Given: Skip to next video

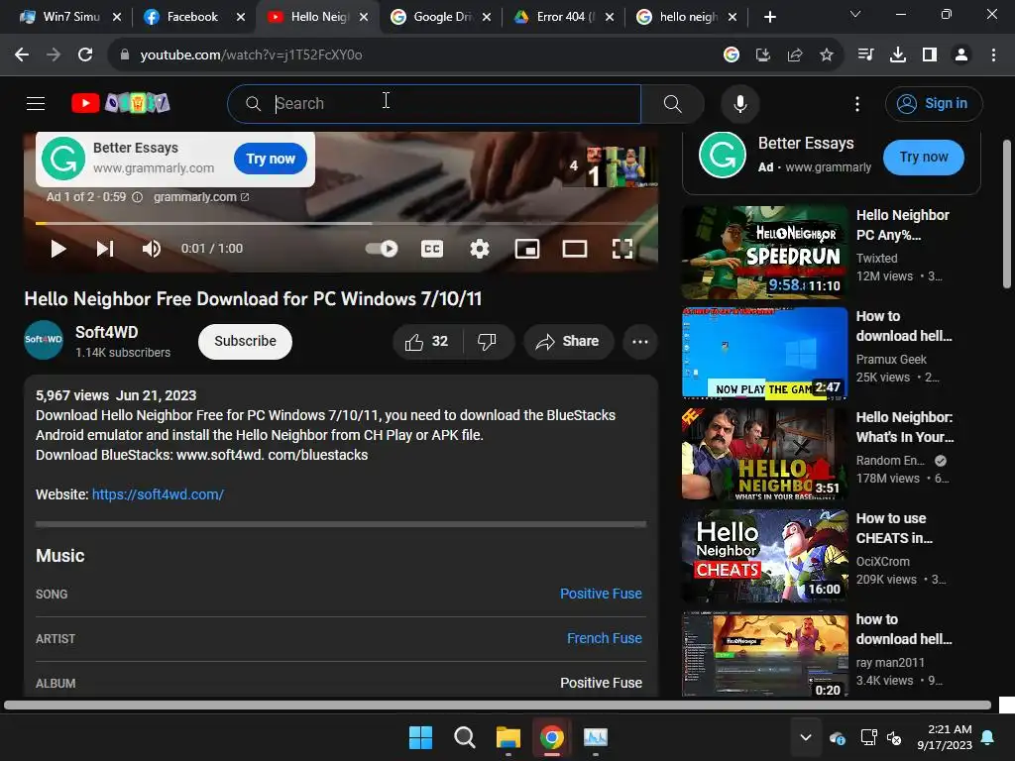Looking at the screenshot, I should pyautogui.click(x=105, y=249).
